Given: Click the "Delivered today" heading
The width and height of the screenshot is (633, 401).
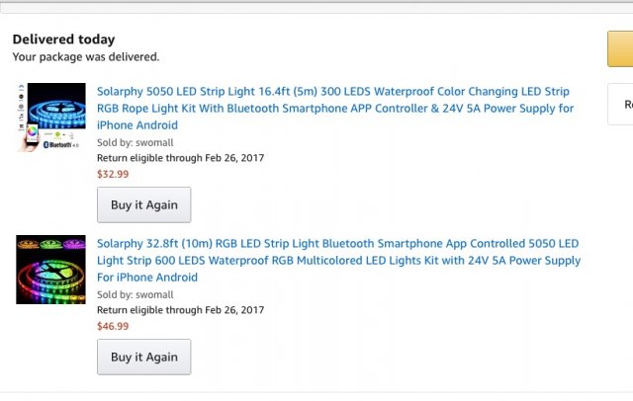Looking at the screenshot, I should point(63,40).
